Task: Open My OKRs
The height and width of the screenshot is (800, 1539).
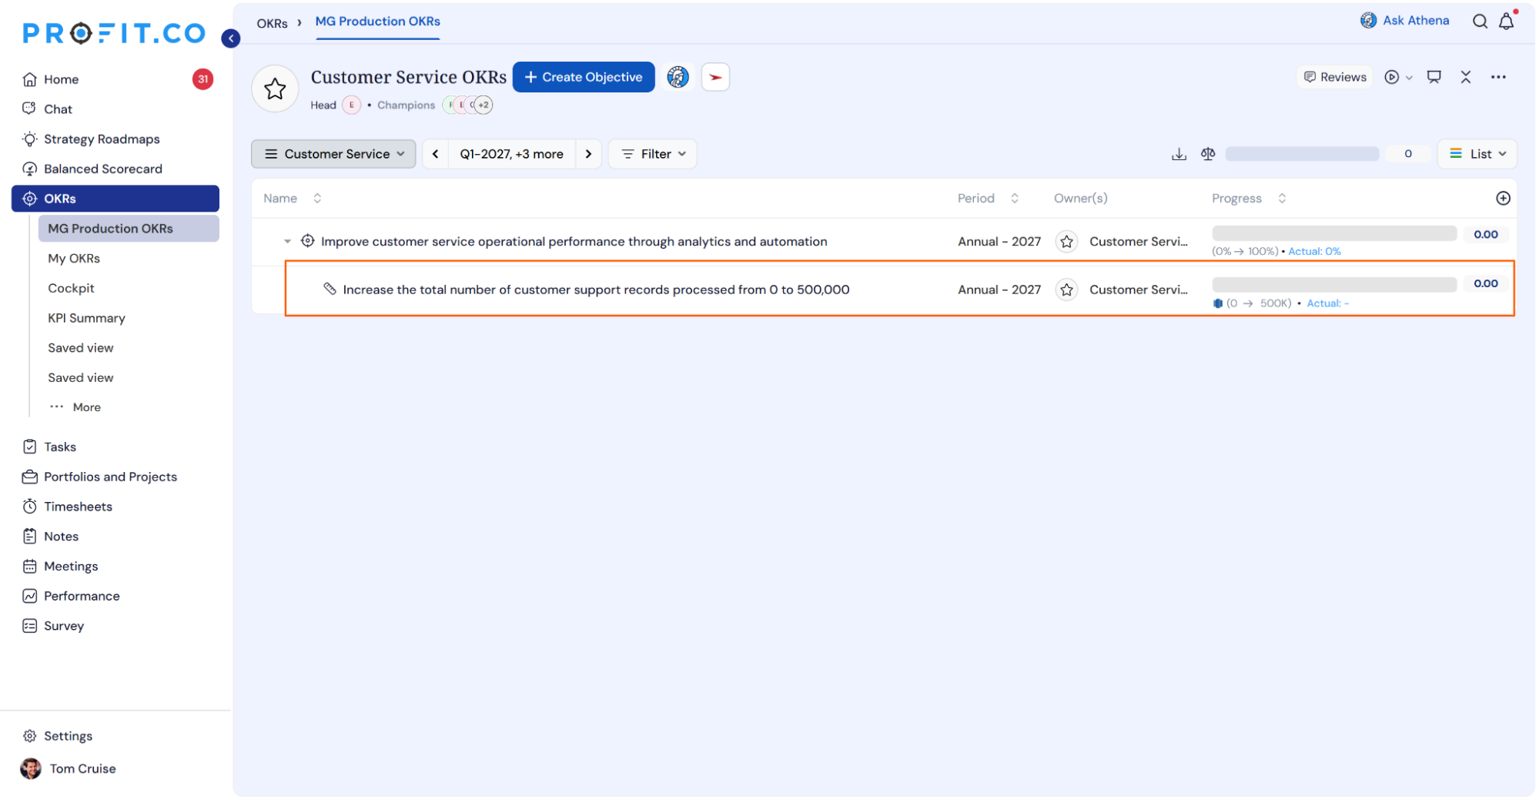Action: 74,259
